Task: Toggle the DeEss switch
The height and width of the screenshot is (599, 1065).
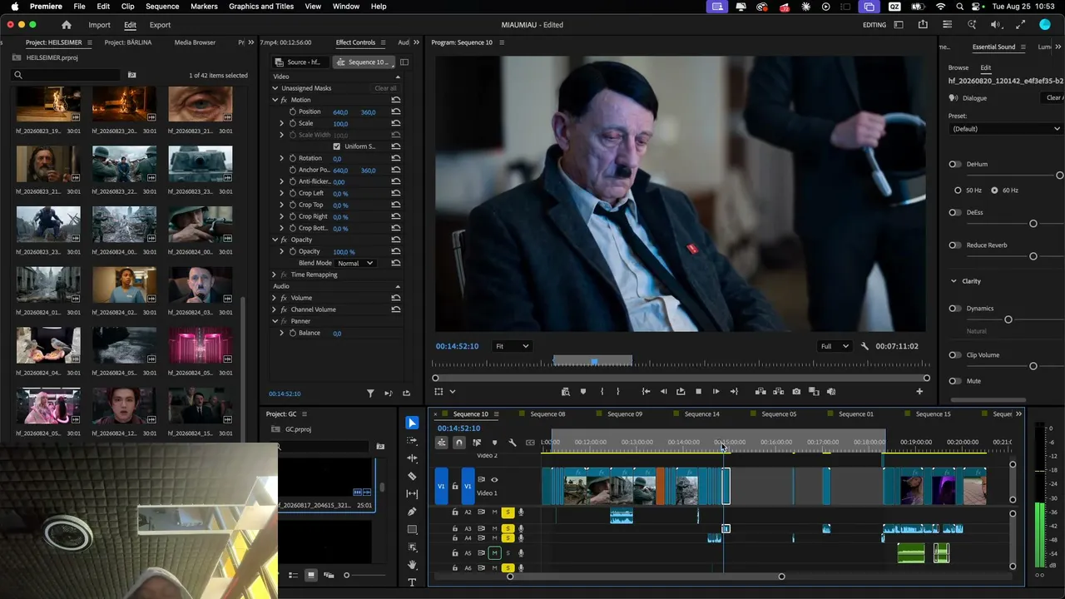Action: (955, 212)
